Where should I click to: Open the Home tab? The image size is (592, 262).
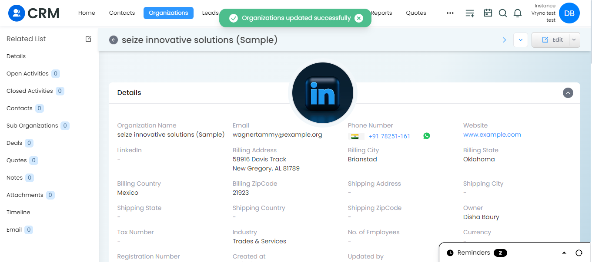pyautogui.click(x=87, y=13)
